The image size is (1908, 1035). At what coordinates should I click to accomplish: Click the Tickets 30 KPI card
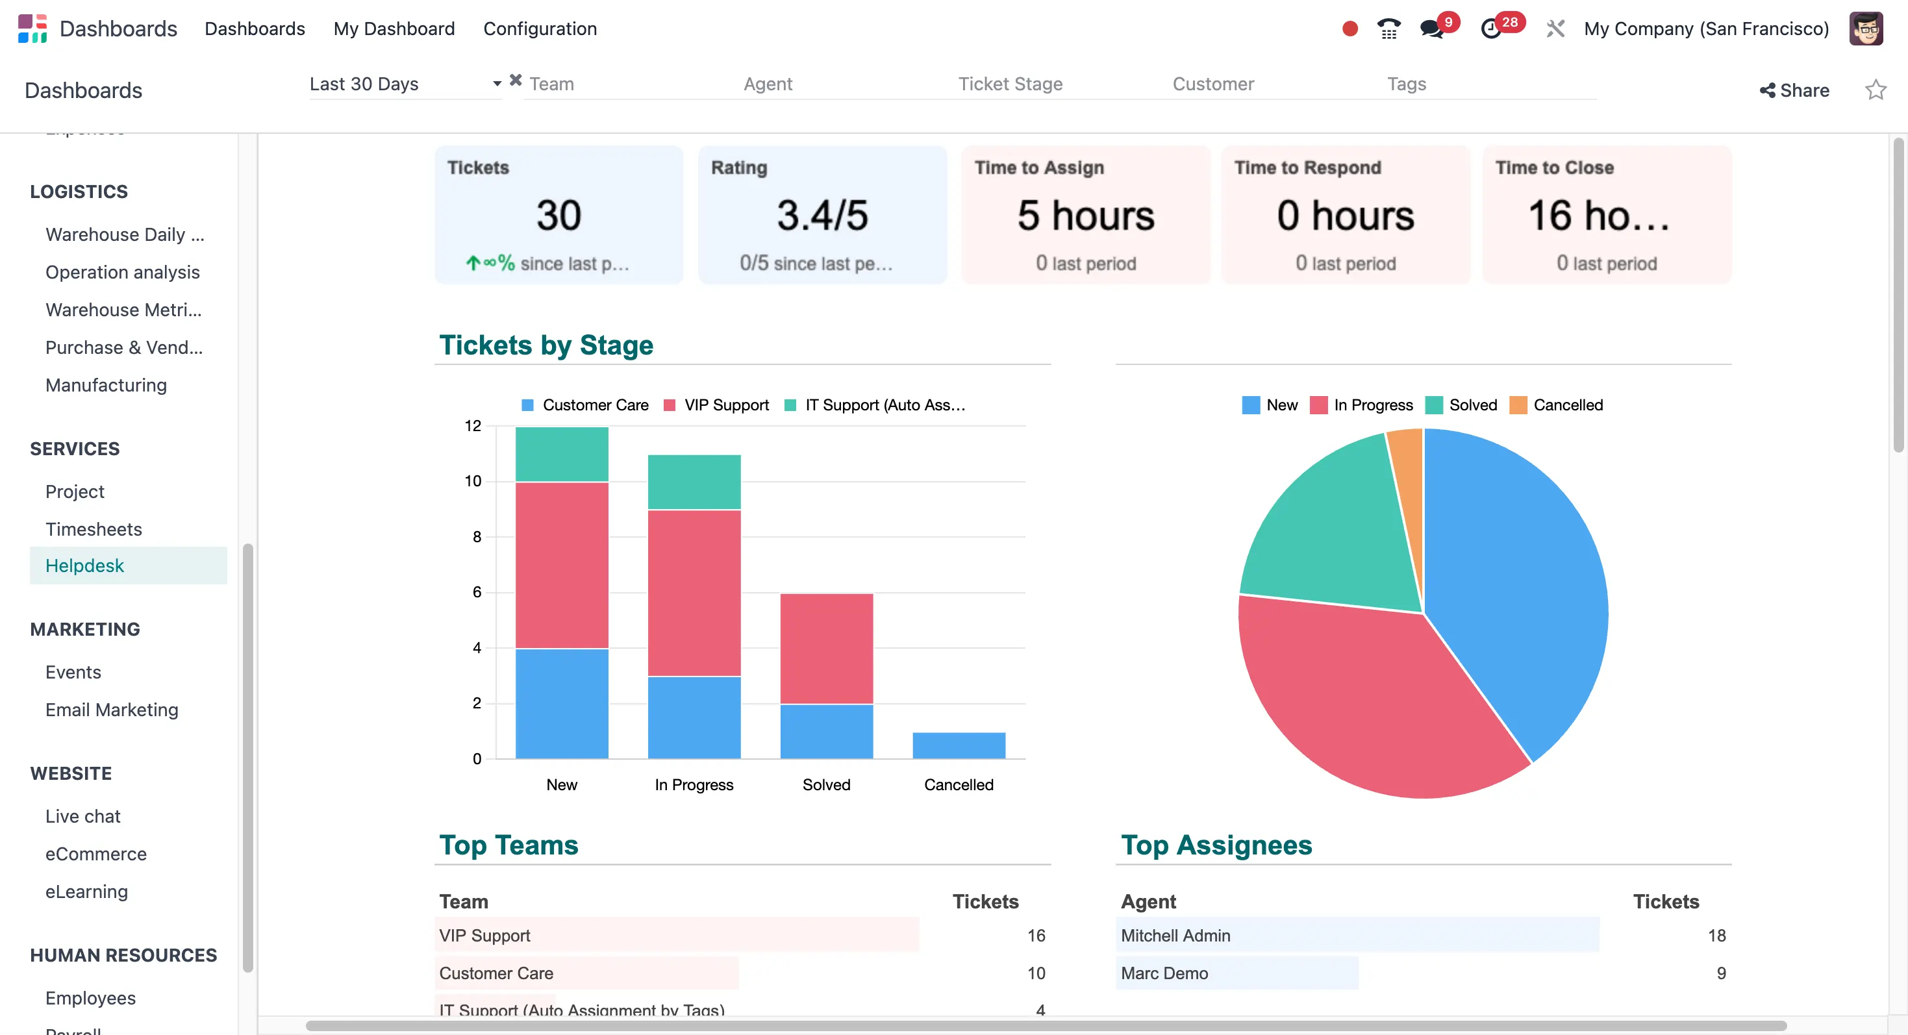pyautogui.click(x=559, y=215)
